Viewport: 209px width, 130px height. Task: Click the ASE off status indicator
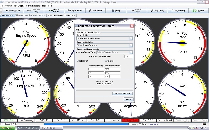(44, 120)
